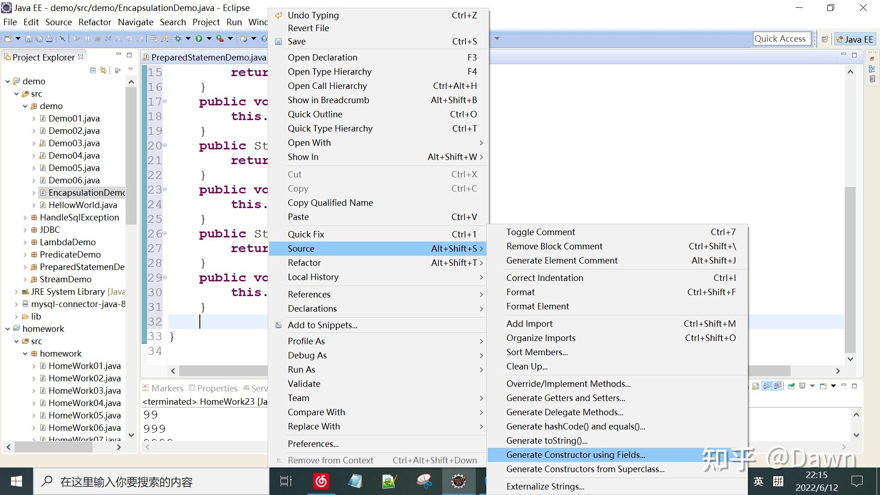The height and width of the screenshot is (495, 880).
Task: Click Java EE perspective button
Action: (x=854, y=39)
